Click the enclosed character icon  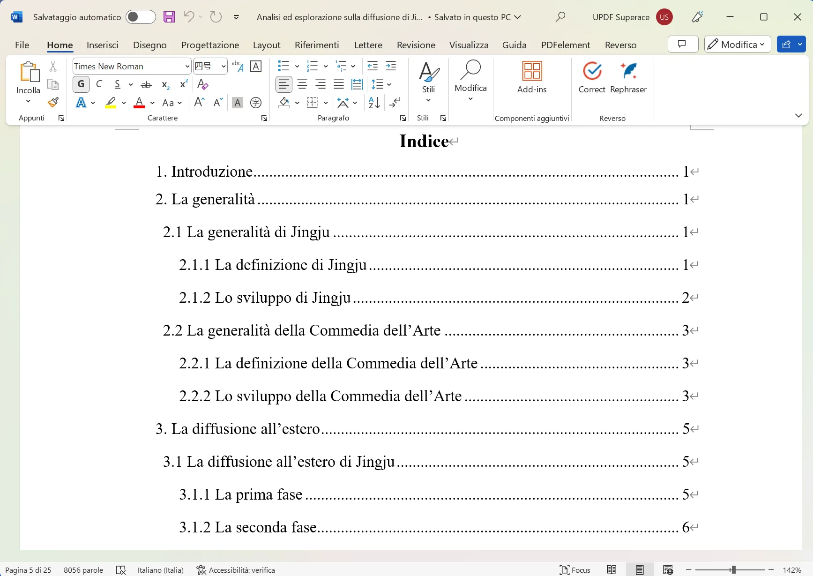click(256, 103)
